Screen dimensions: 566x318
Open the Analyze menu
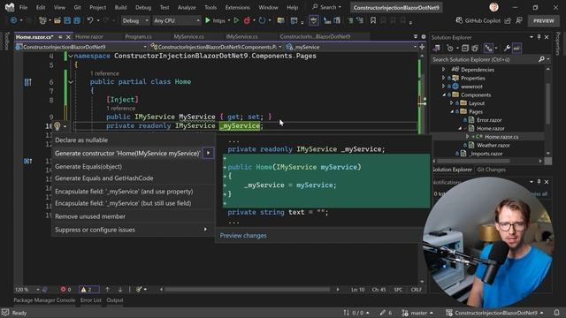pos(187,7)
